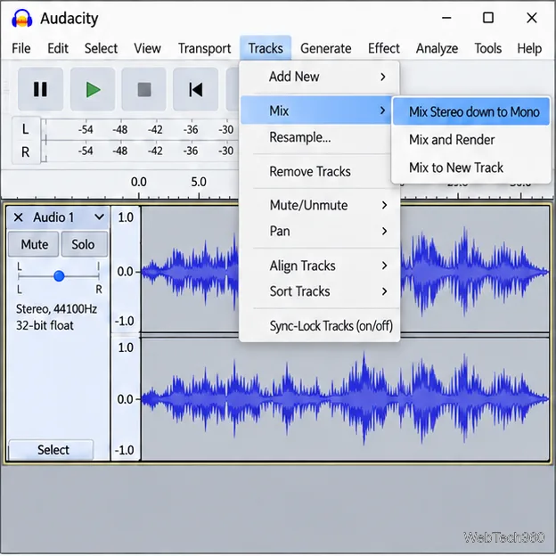Solo the Audio 1 track
This screenshot has height=556, width=556.
(84, 244)
